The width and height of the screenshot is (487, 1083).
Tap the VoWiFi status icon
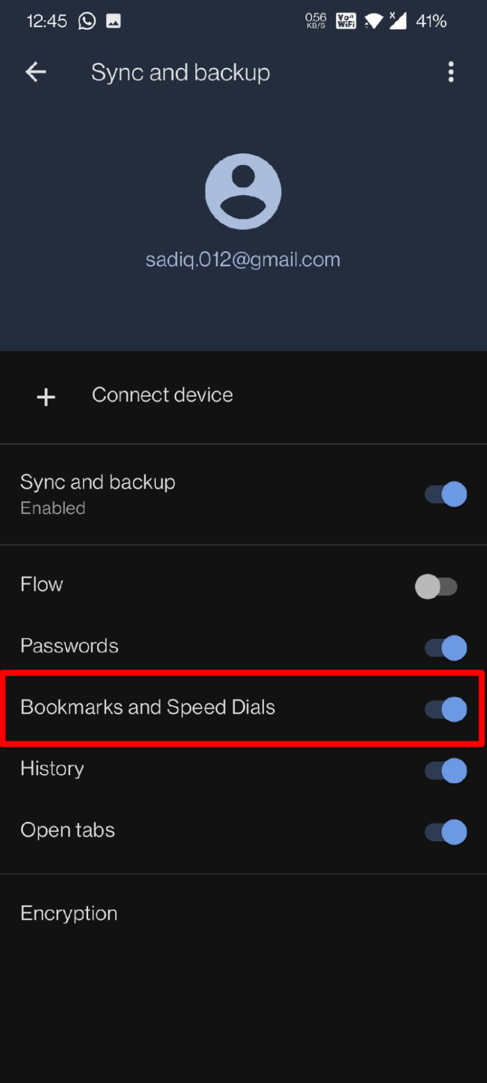tap(346, 21)
